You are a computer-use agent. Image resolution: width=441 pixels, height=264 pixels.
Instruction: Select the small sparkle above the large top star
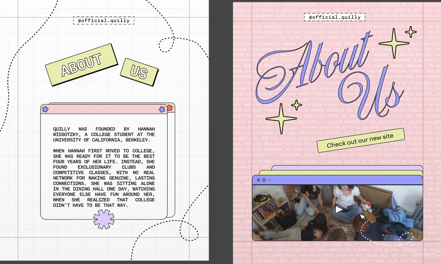click(x=411, y=32)
